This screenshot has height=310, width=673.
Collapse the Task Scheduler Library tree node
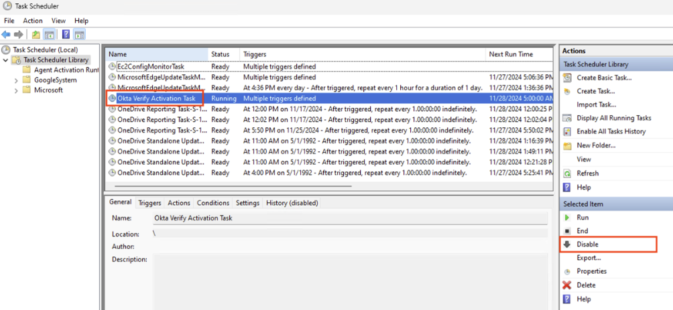pyautogui.click(x=5, y=60)
